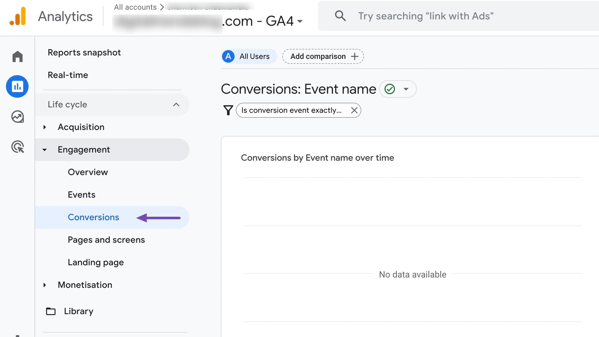Image resolution: width=599 pixels, height=337 pixels.
Task: Select the All Users segment chip
Action: [249, 56]
